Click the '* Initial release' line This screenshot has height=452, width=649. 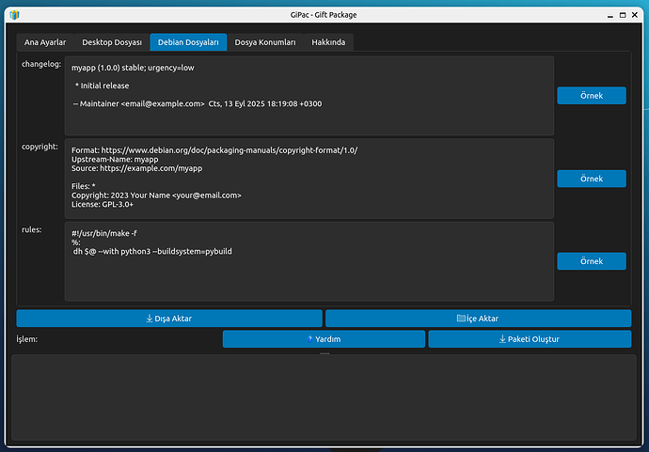[102, 86]
